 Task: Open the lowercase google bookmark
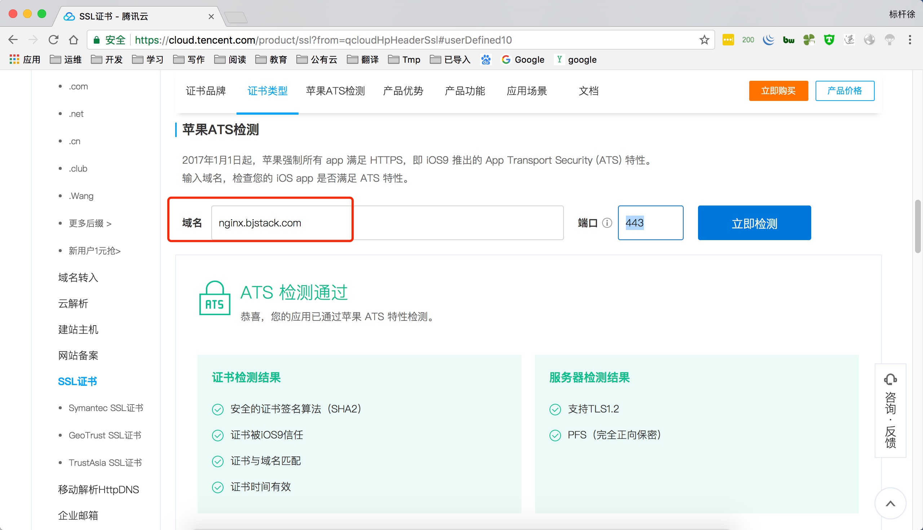576,59
